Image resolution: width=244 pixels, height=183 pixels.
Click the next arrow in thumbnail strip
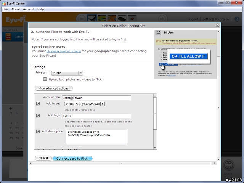[x=162, y=19]
